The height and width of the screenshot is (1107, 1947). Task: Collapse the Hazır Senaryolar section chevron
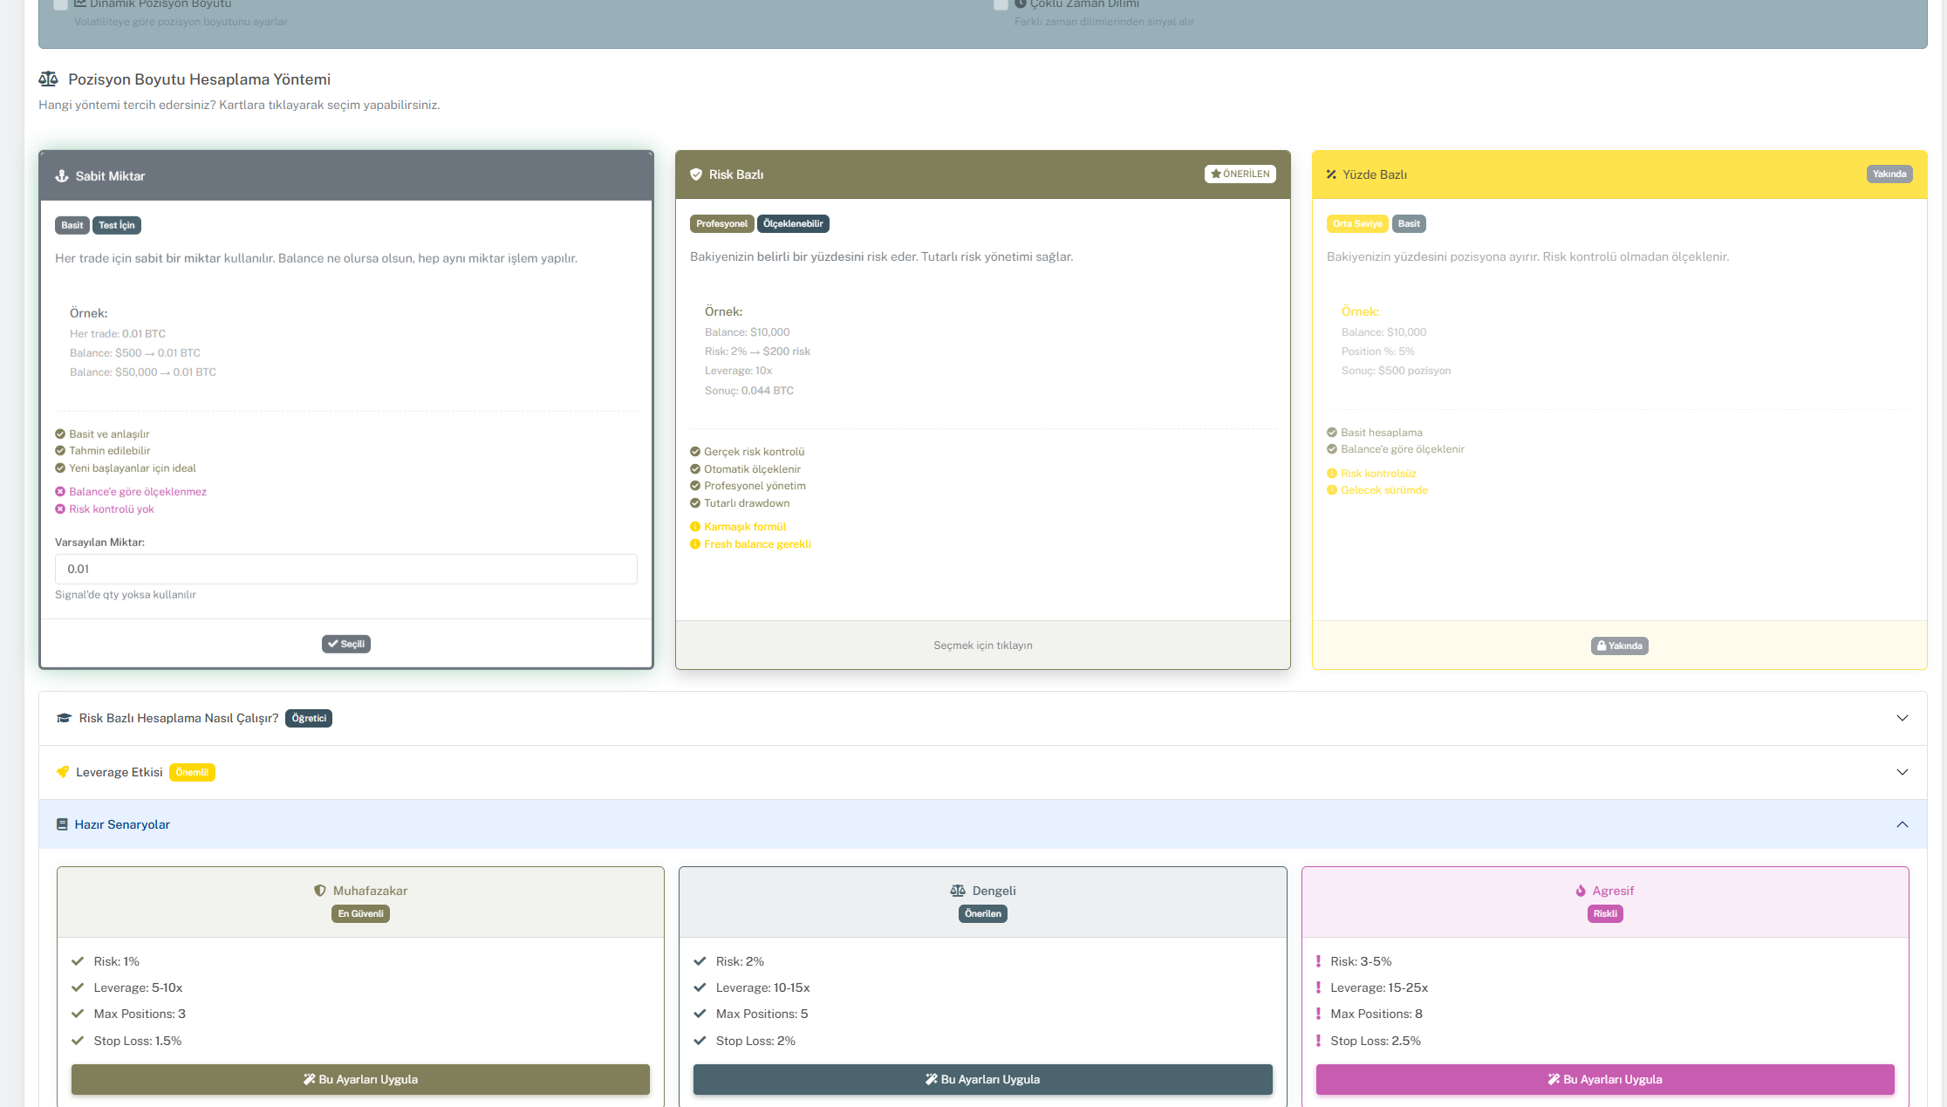pos(1902,824)
